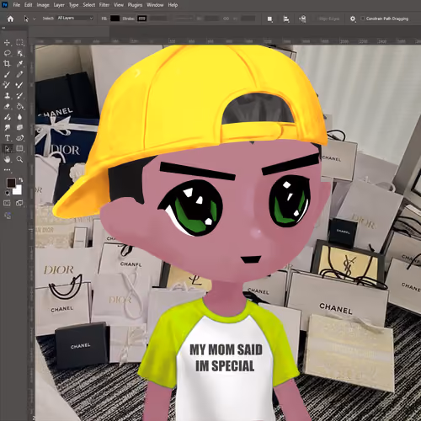Select the Rectangular Marquee tool
This screenshot has height=421, width=421.
19,43
